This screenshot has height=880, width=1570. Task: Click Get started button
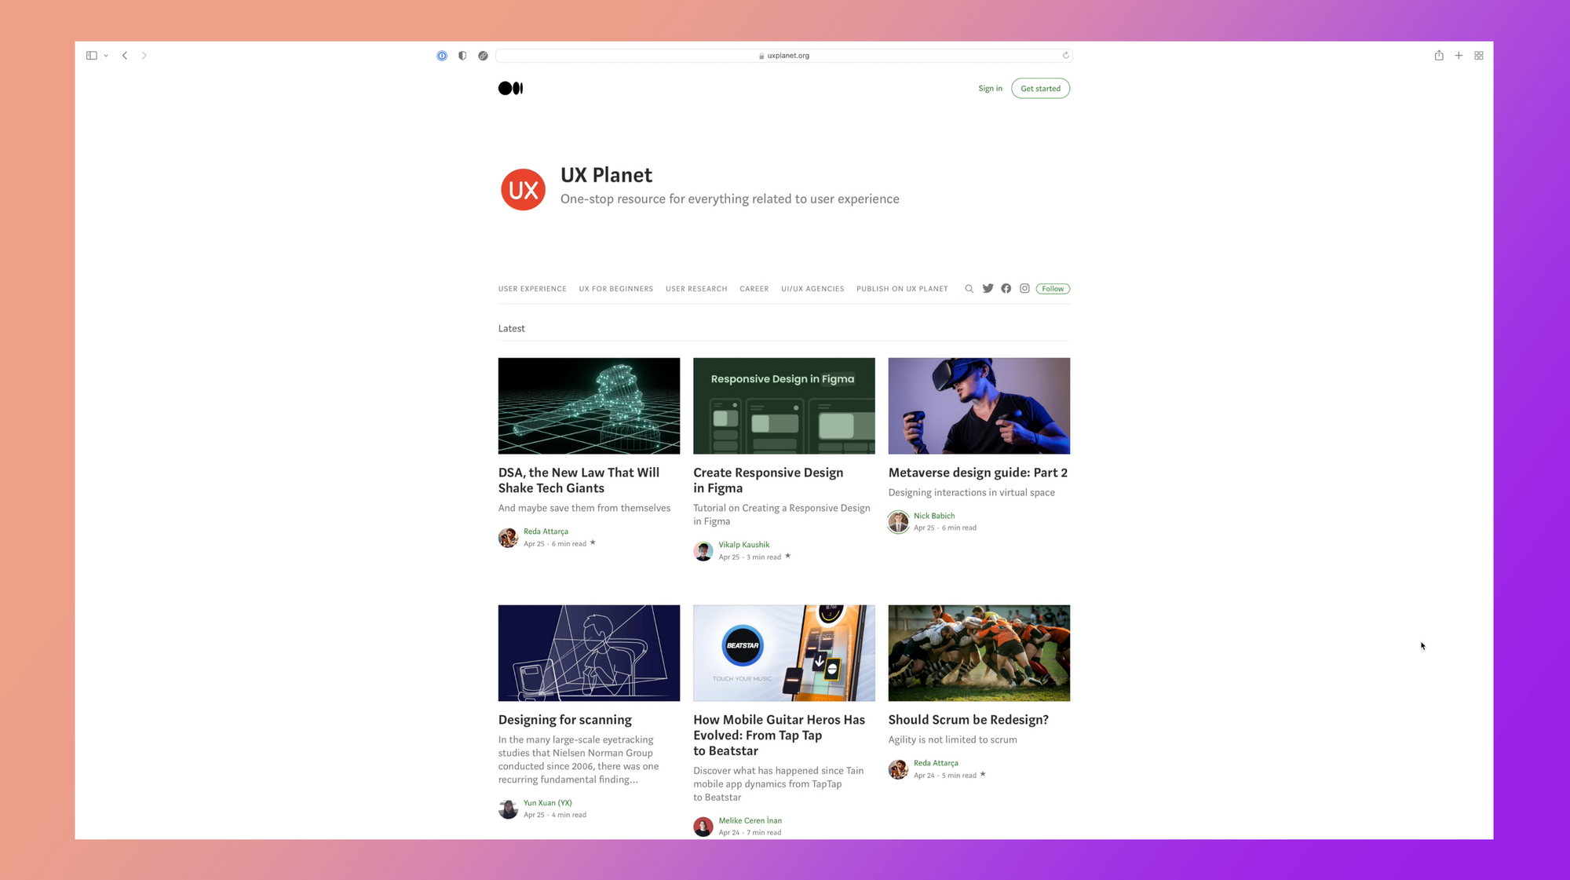coord(1039,87)
